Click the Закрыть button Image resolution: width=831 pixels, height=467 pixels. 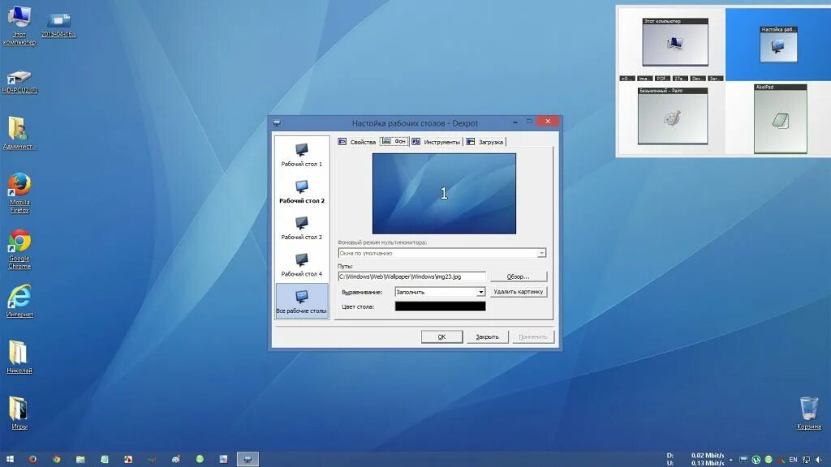click(x=487, y=336)
